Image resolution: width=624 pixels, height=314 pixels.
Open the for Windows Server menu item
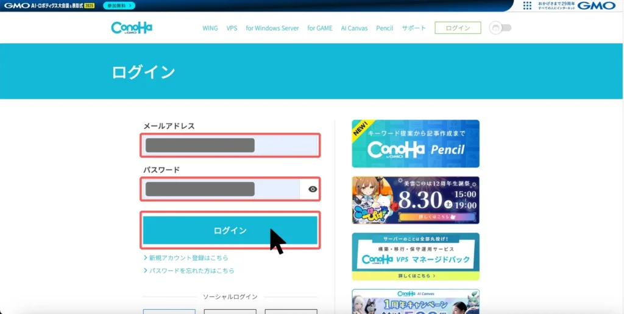(x=272, y=28)
